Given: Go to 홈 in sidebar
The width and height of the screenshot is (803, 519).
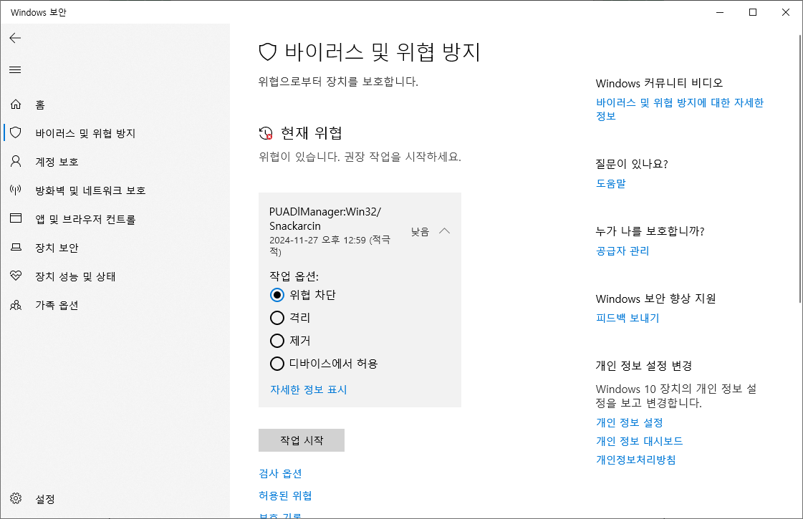Looking at the screenshot, I should [40, 105].
